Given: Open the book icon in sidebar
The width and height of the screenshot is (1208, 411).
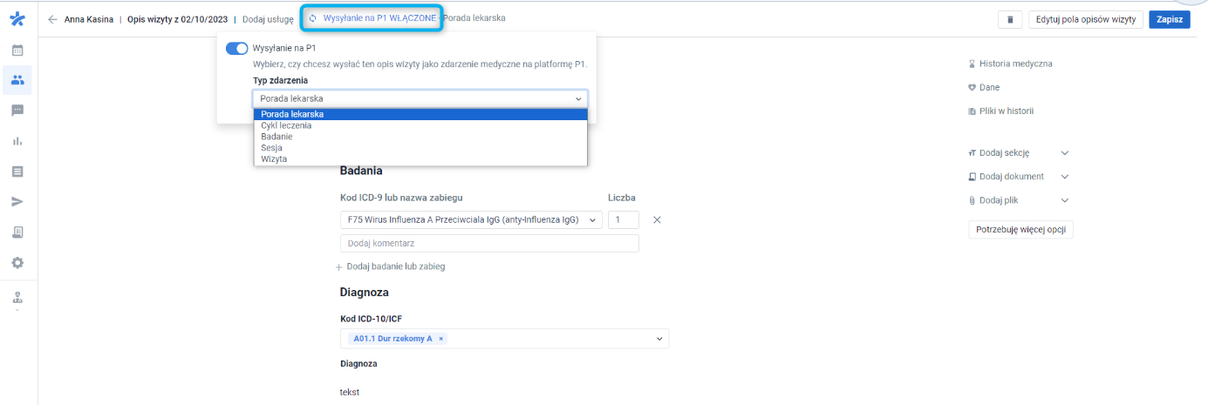Looking at the screenshot, I should coord(17,232).
